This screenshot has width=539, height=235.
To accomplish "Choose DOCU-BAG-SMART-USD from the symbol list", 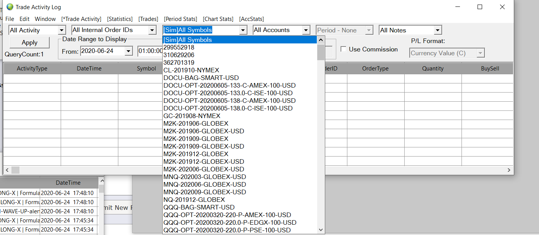I will tap(240, 78).
